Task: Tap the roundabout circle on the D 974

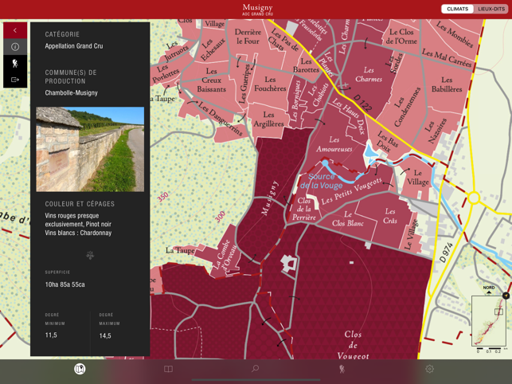Action: click(x=474, y=198)
